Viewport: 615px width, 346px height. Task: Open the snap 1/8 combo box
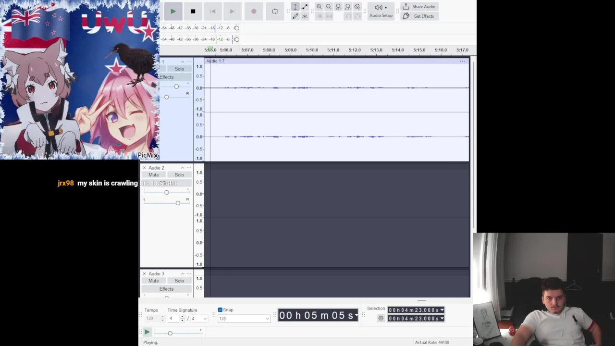pyautogui.click(x=244, y=319)
